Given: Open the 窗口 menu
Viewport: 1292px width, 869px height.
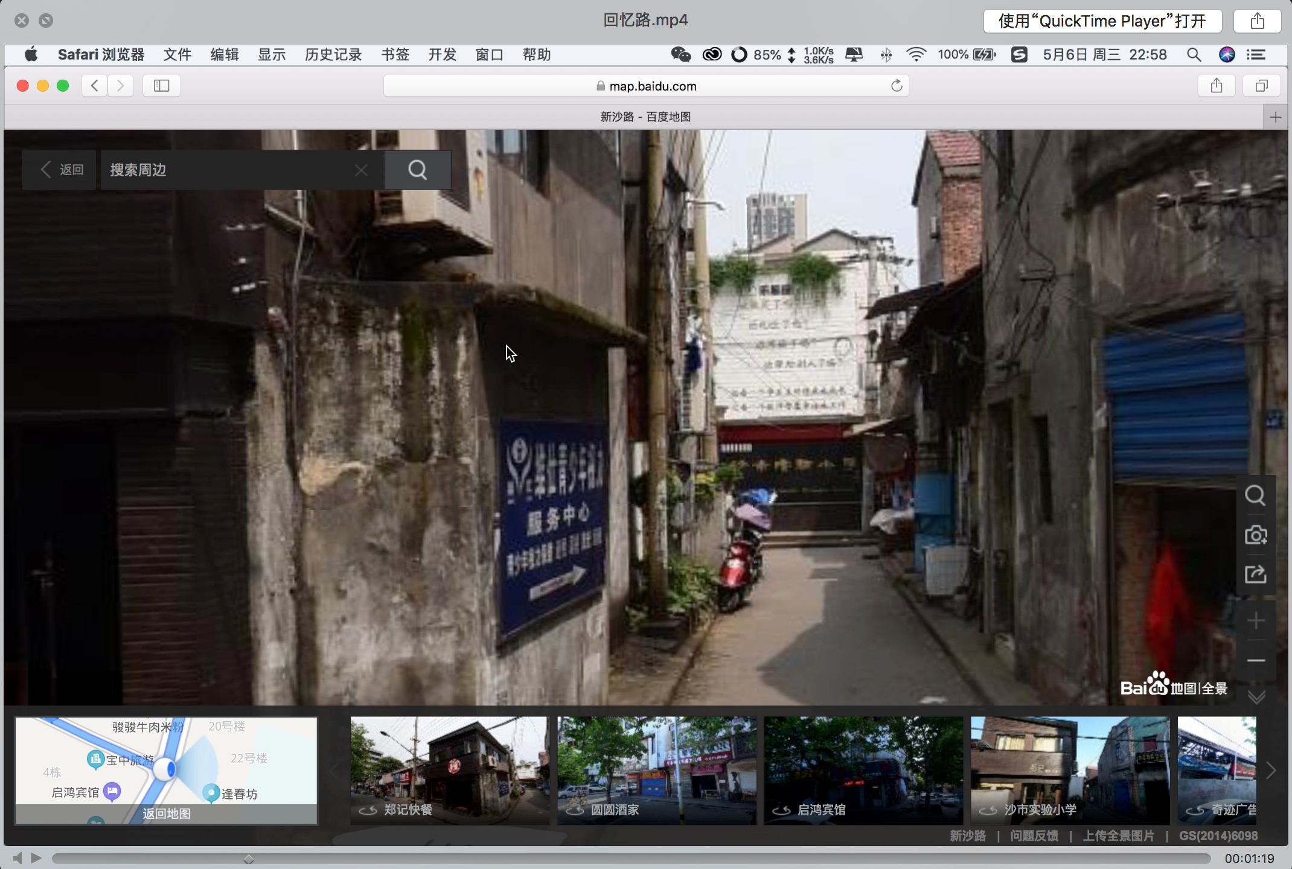Looking at the screenshot, I should tap(490, 55).
